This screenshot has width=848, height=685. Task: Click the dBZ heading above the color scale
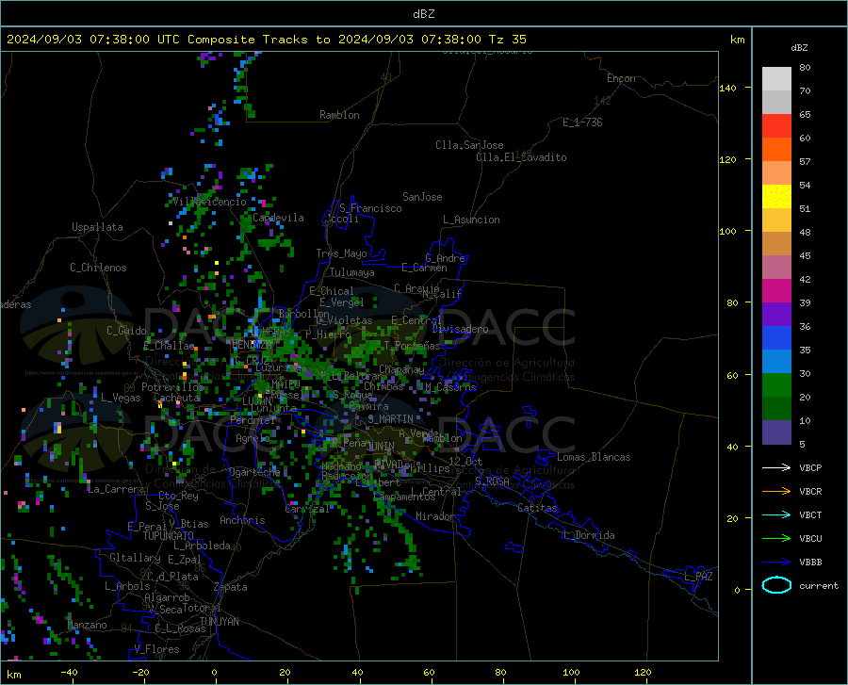coord(799,47)
